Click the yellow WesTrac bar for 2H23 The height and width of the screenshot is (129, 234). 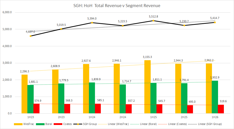(55, 91)
